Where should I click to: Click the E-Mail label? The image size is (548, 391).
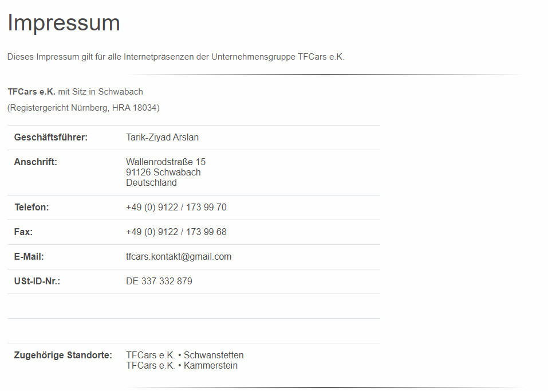[x=29, y=257]
